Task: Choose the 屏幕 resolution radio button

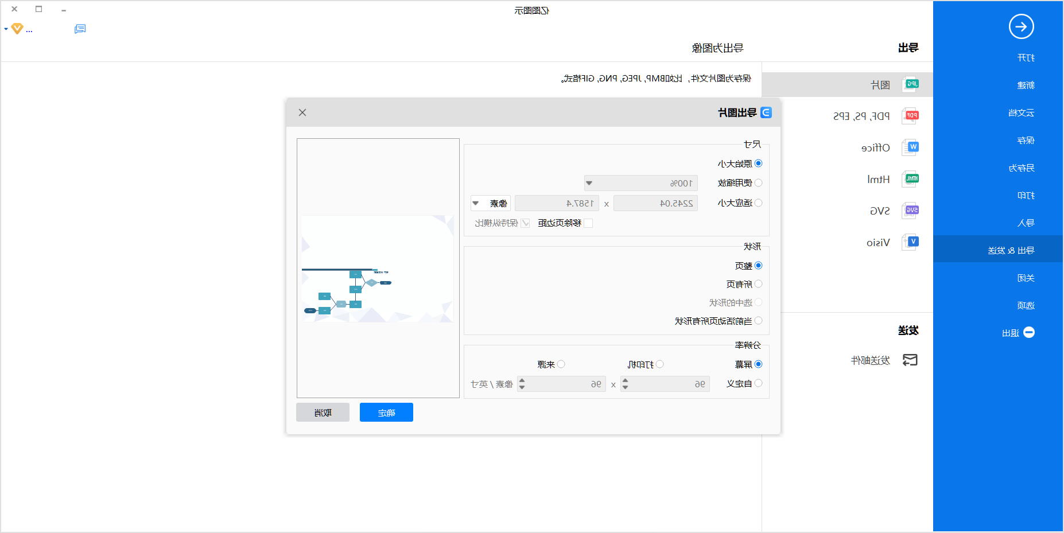Action: click(x=758, y=364)
